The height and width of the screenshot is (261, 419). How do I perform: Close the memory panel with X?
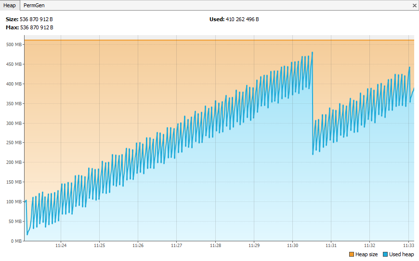tap(415, 6)
